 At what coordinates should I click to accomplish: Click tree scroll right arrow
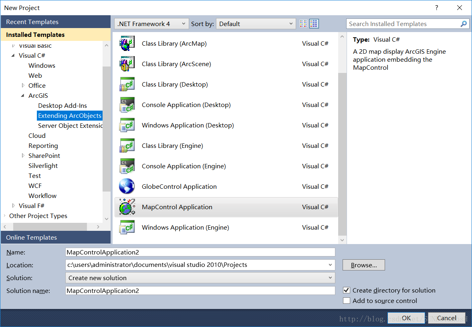[x=99, y=227]
